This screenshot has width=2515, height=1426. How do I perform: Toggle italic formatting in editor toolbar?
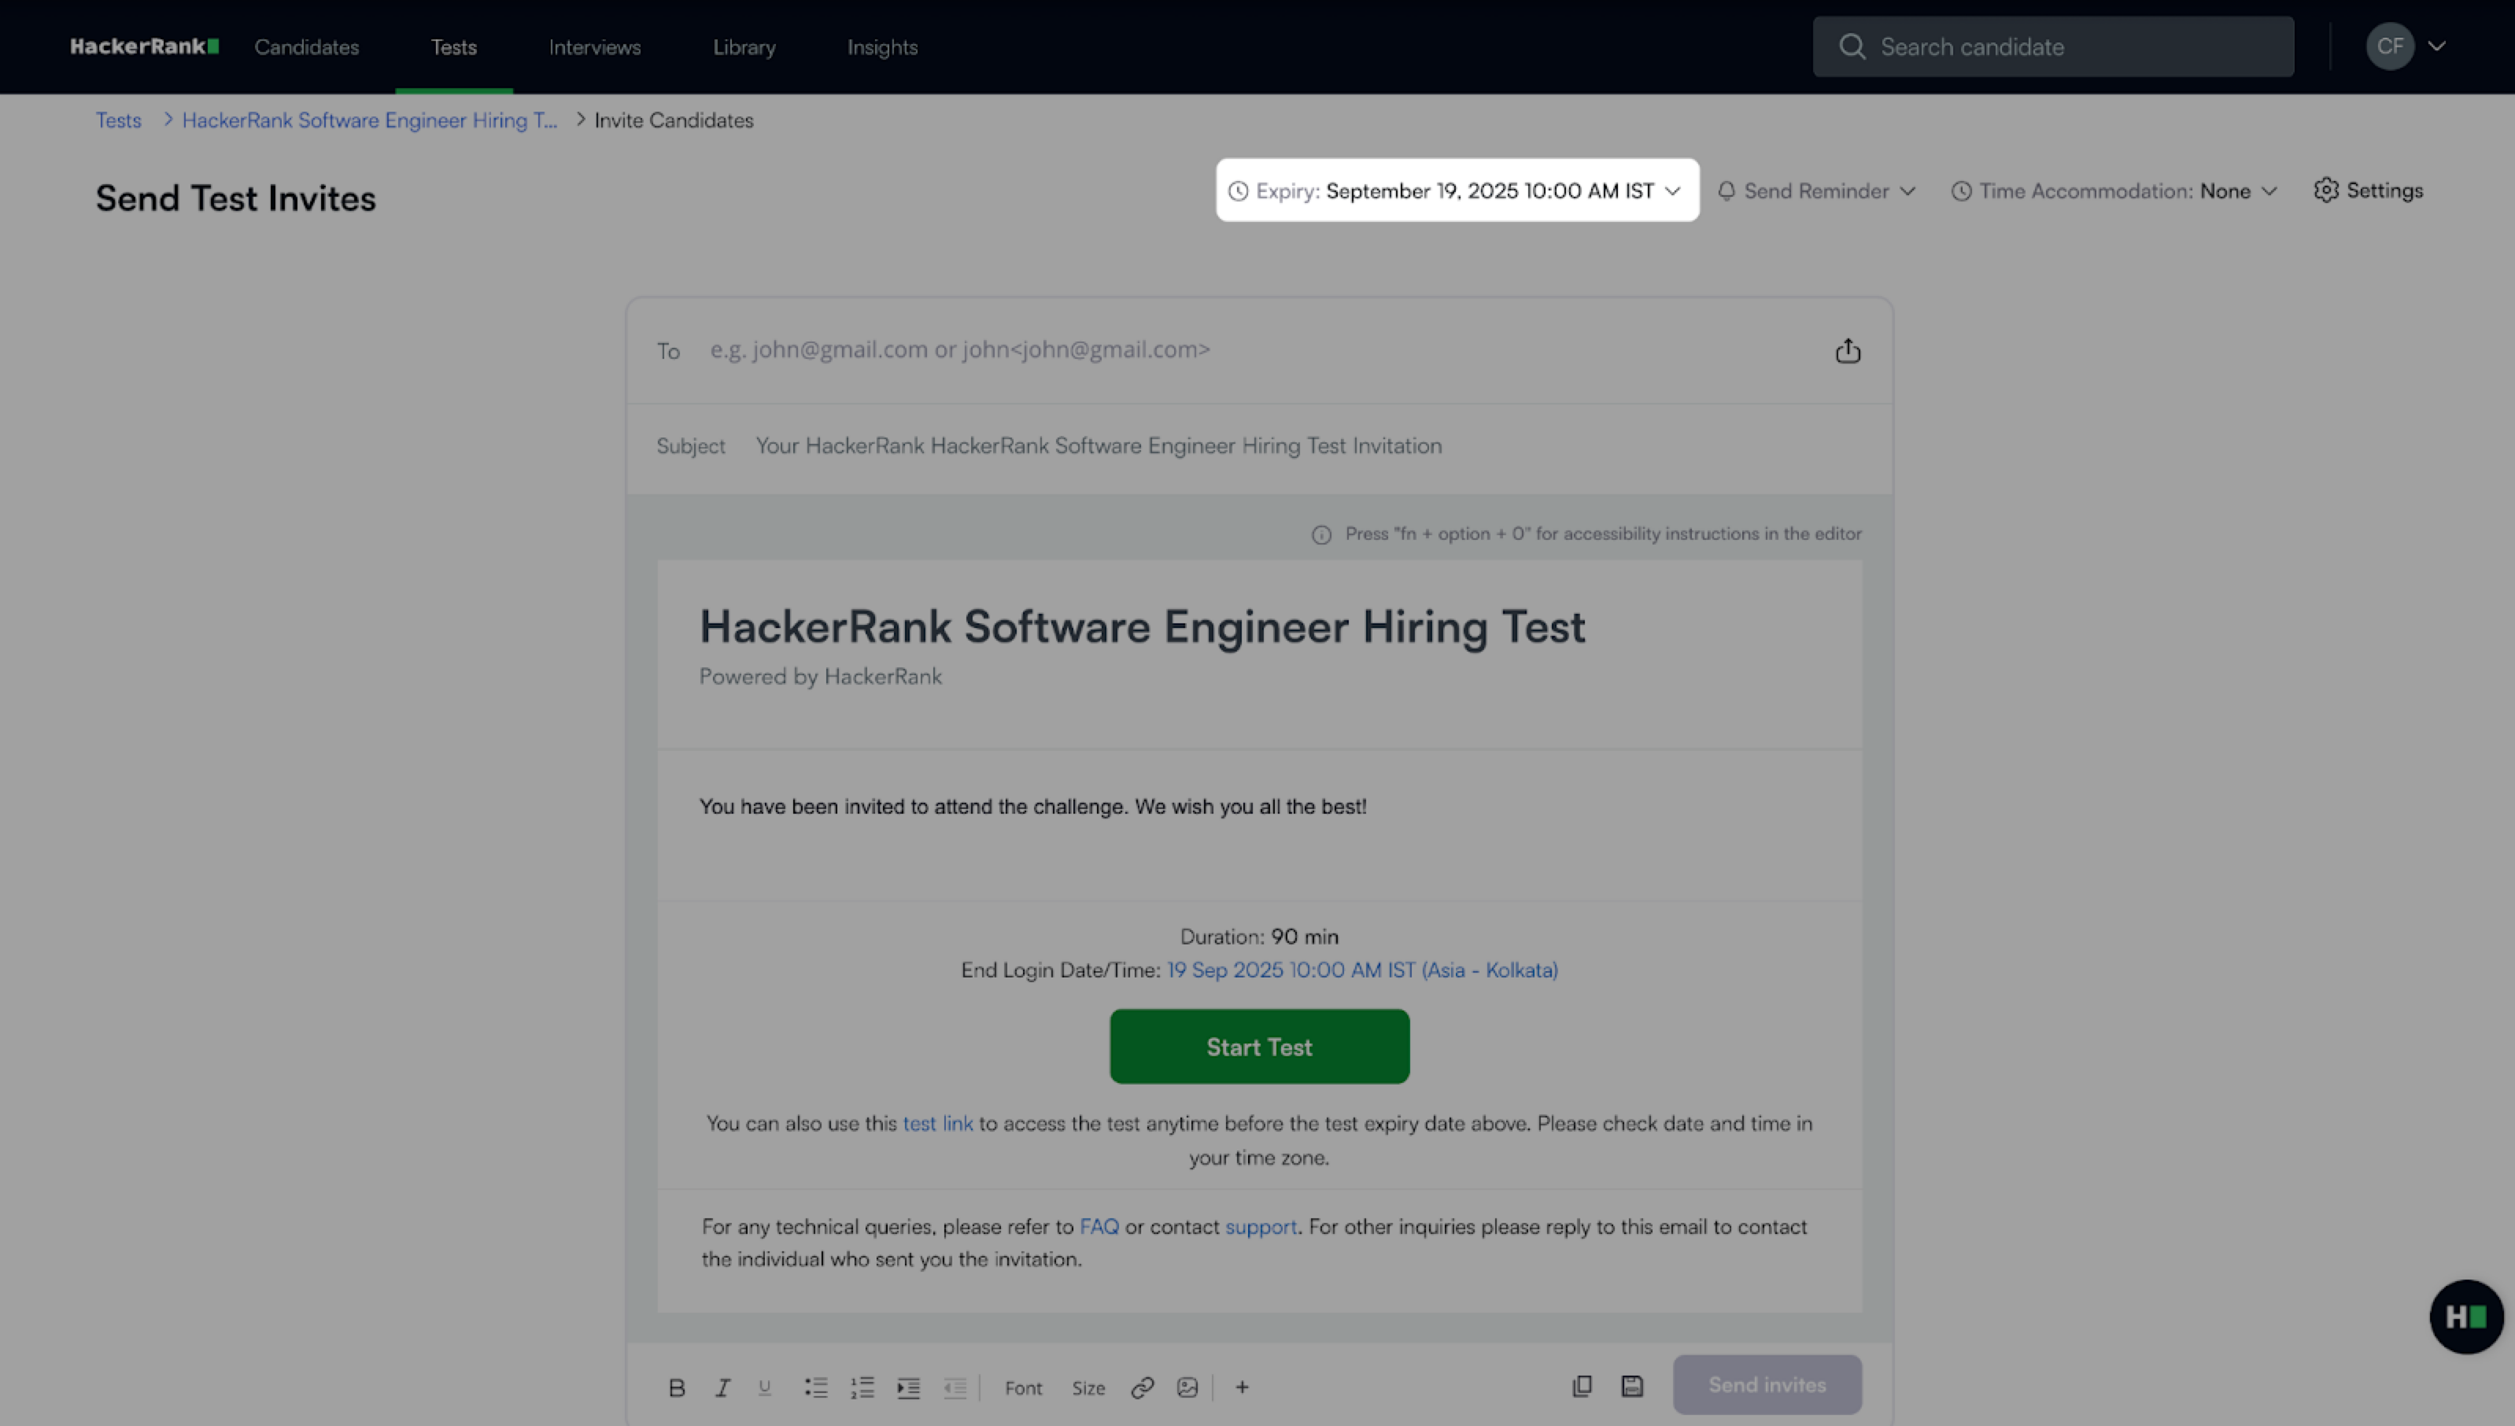tap(722, 1387)
